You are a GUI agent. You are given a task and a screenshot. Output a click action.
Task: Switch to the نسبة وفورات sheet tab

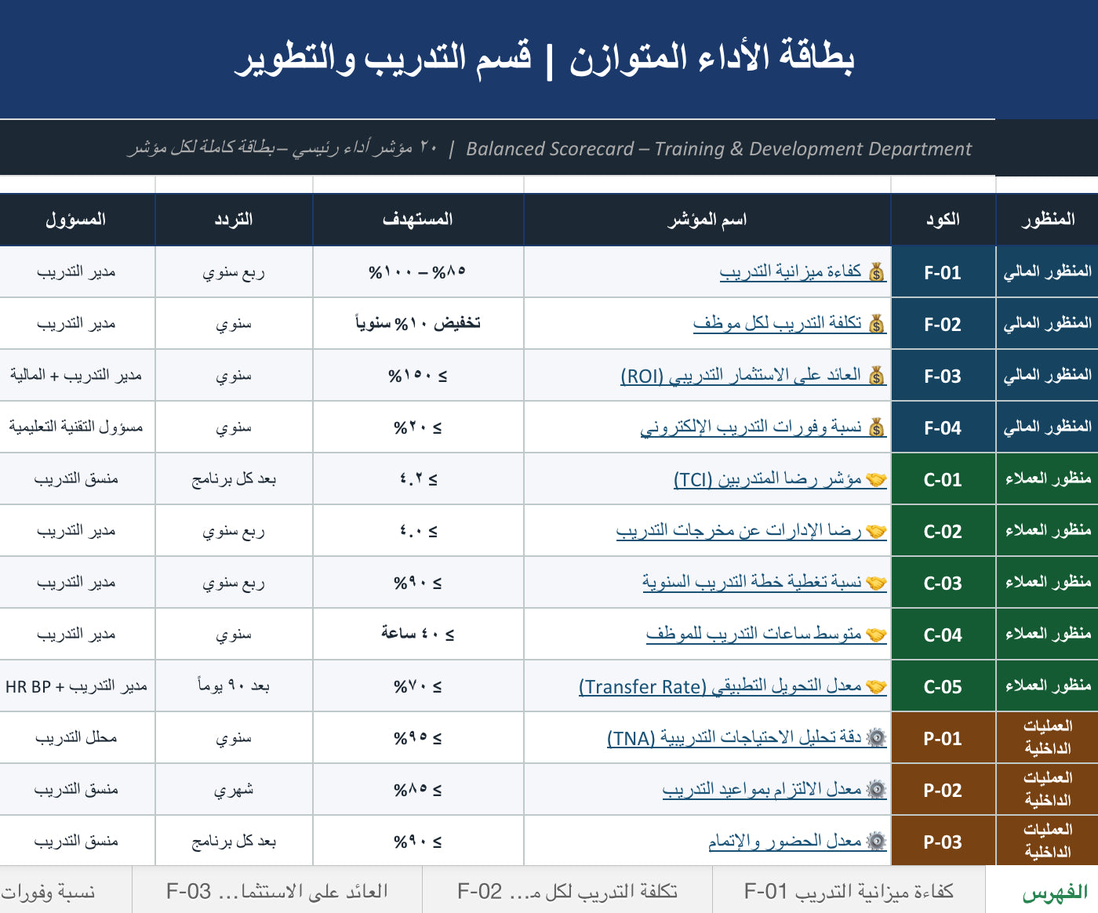[66, 891]
